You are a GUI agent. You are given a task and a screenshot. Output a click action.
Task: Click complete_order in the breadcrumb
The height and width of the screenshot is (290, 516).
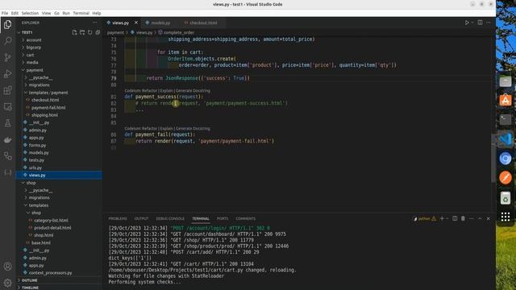pos(179,32)
